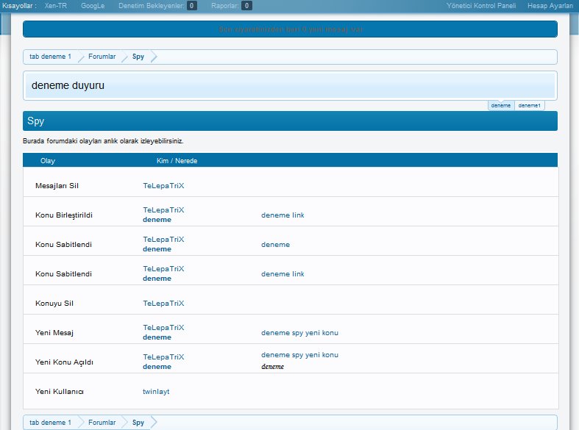Switch to the 'deneme1' notice tab
The image size is (579, 430).
(x=530, y=106)
